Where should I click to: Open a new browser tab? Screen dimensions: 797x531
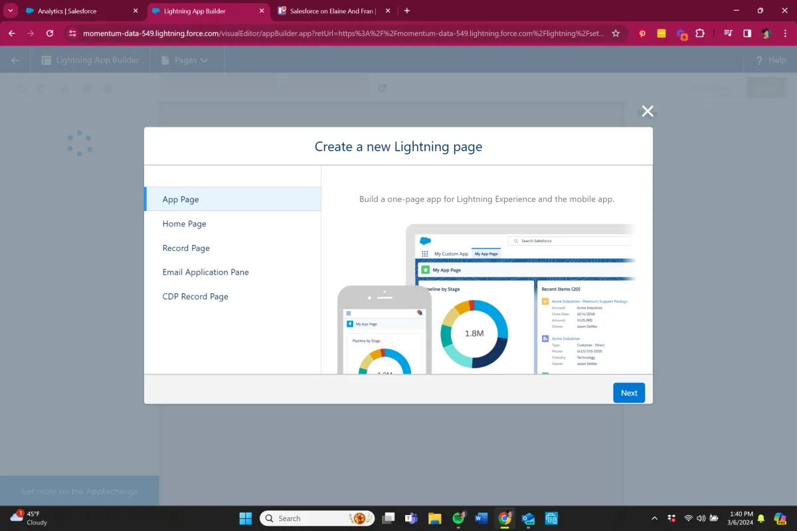coord(407,11)
